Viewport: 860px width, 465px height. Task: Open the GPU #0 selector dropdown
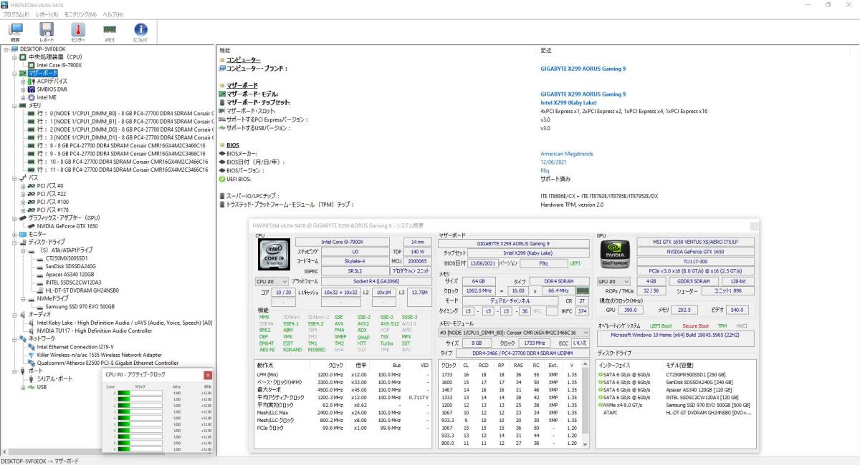(x=615, y=282)
